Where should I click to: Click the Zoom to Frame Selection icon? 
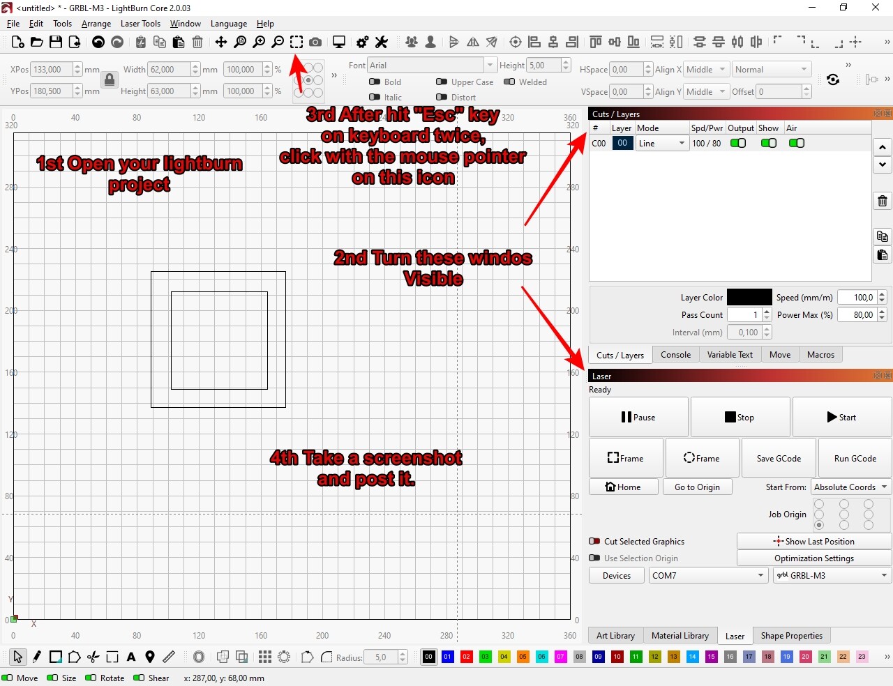click(x=297, y=42)
